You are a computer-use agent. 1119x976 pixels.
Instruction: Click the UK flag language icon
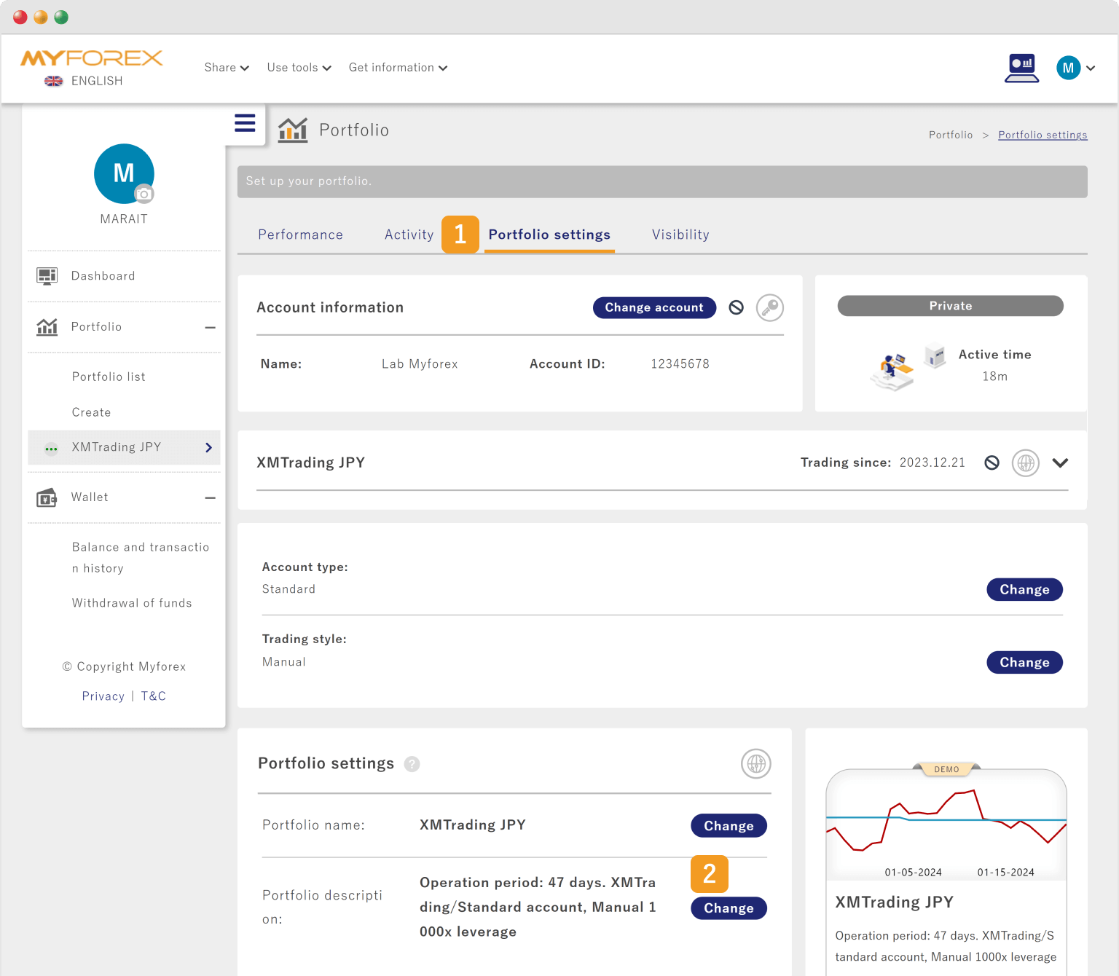(x=54, y=82)
